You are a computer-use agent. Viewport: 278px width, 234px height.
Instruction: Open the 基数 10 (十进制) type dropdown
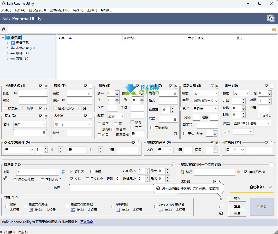tap(252, 123)
